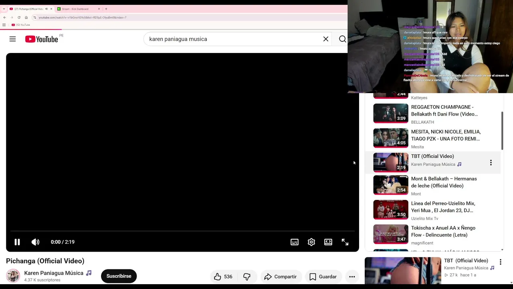Click the BELLAKATH channel name in the playlist

[x=422, y=122]
